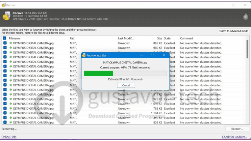Toggle the select-all checkbox in the header row

pyautogui.click(x=5, y=38)
